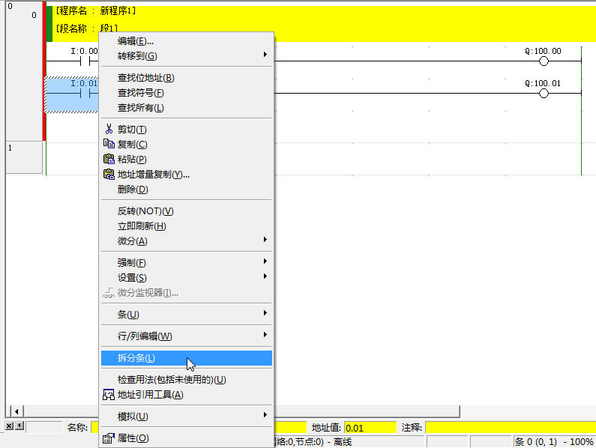Select the I:0.00 contact on the ladder
596x448 pixels.
click(x=84, y=61)
